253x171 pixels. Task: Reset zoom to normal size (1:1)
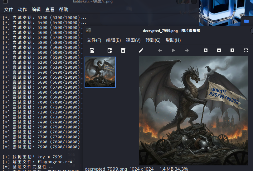click(x=232, y=50)
